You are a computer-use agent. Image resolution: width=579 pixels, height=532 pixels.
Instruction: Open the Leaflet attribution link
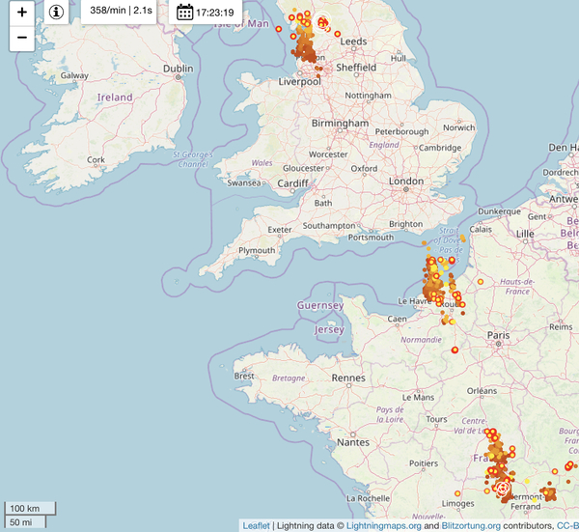point(256,525)
